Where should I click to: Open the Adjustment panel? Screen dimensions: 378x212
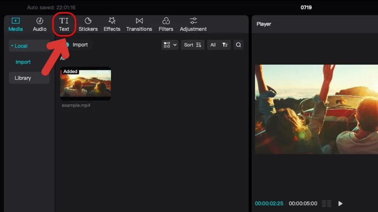pos(193,24)
